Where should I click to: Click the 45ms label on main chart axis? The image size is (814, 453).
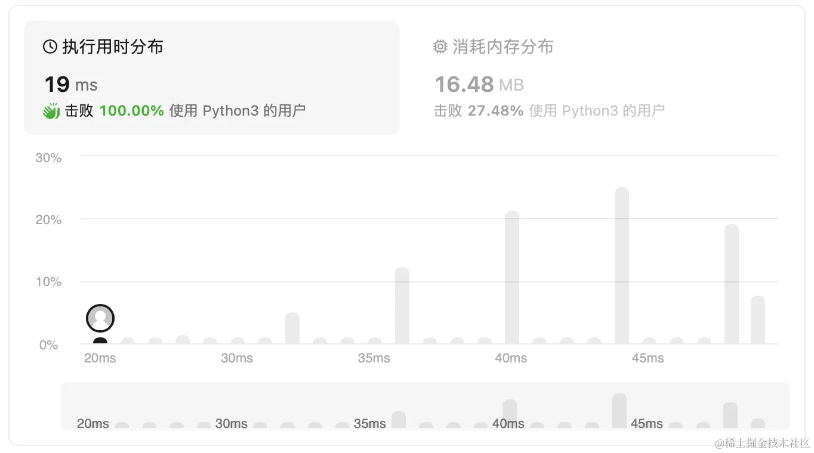648,358
